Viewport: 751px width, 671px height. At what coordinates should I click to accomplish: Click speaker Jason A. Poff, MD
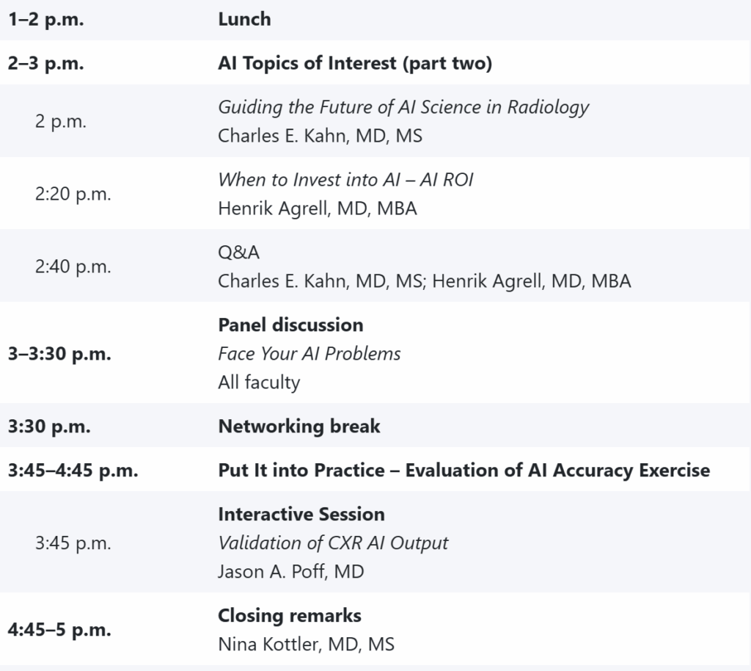290,571
